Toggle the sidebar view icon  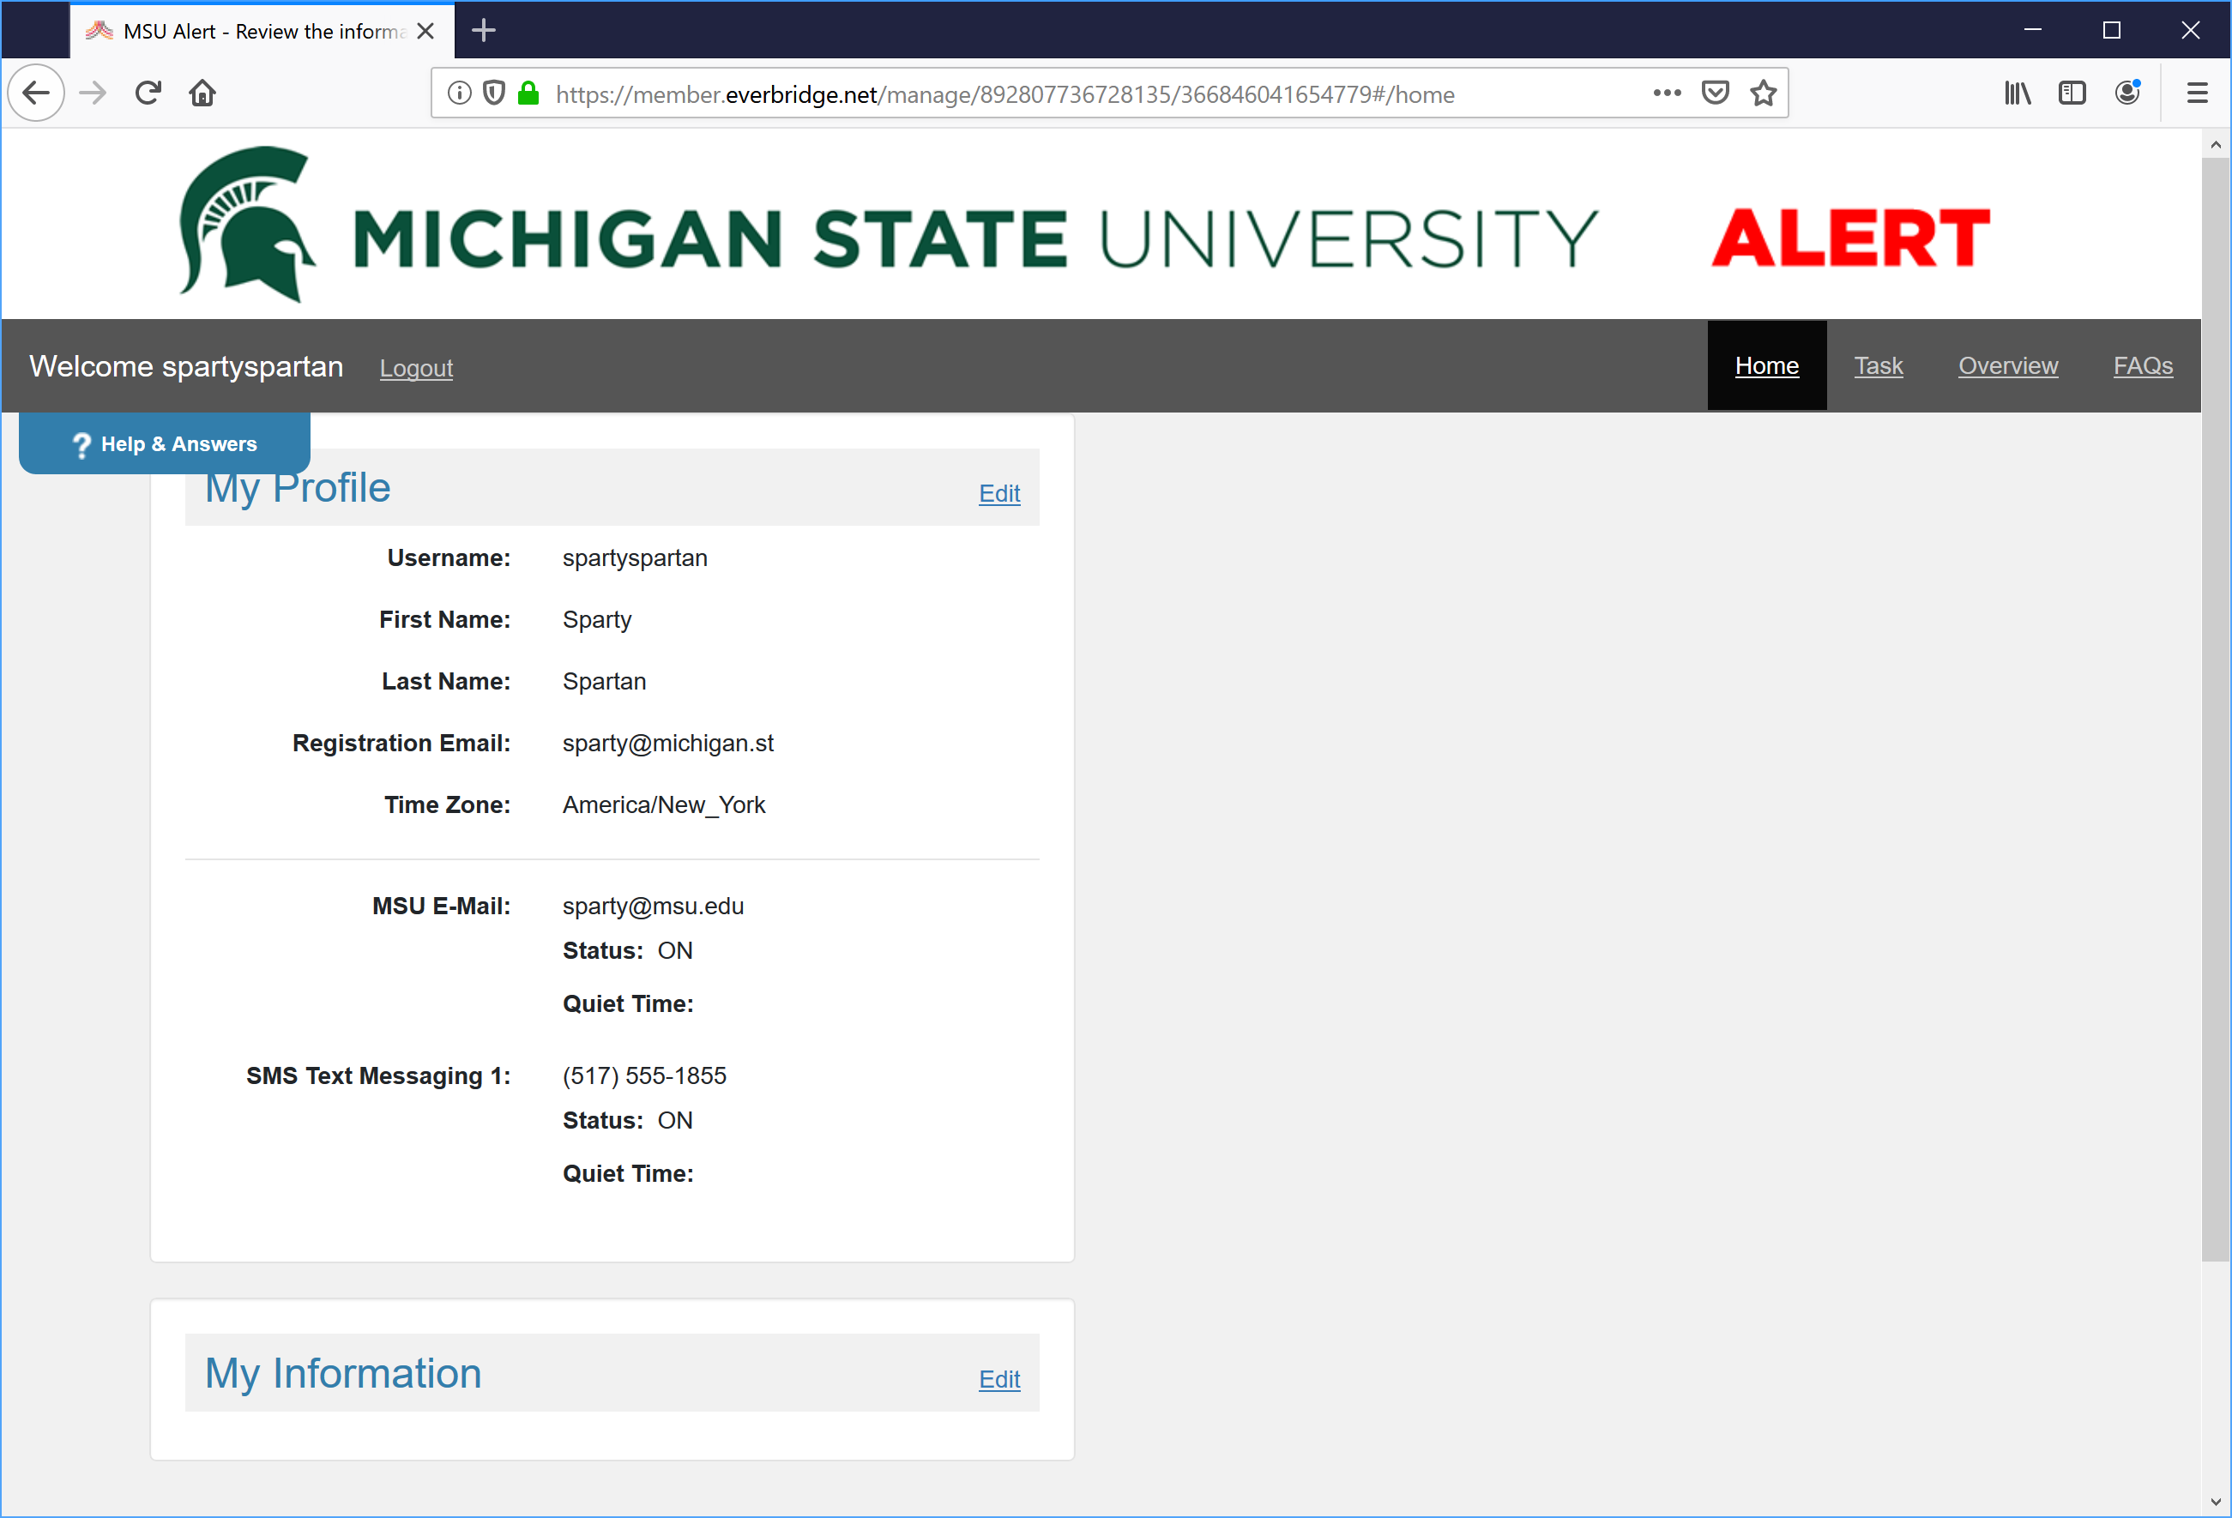(2072, 93)
